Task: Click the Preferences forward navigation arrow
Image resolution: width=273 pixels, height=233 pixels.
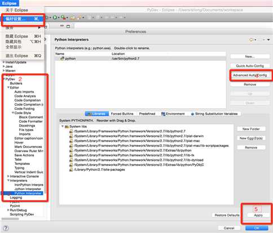Action: 261,39
